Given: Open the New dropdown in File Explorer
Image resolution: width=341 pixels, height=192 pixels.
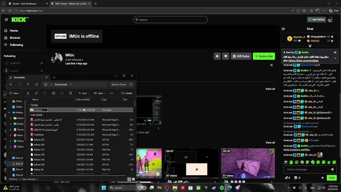Looking at the screenshot, I should click(15, 93).
